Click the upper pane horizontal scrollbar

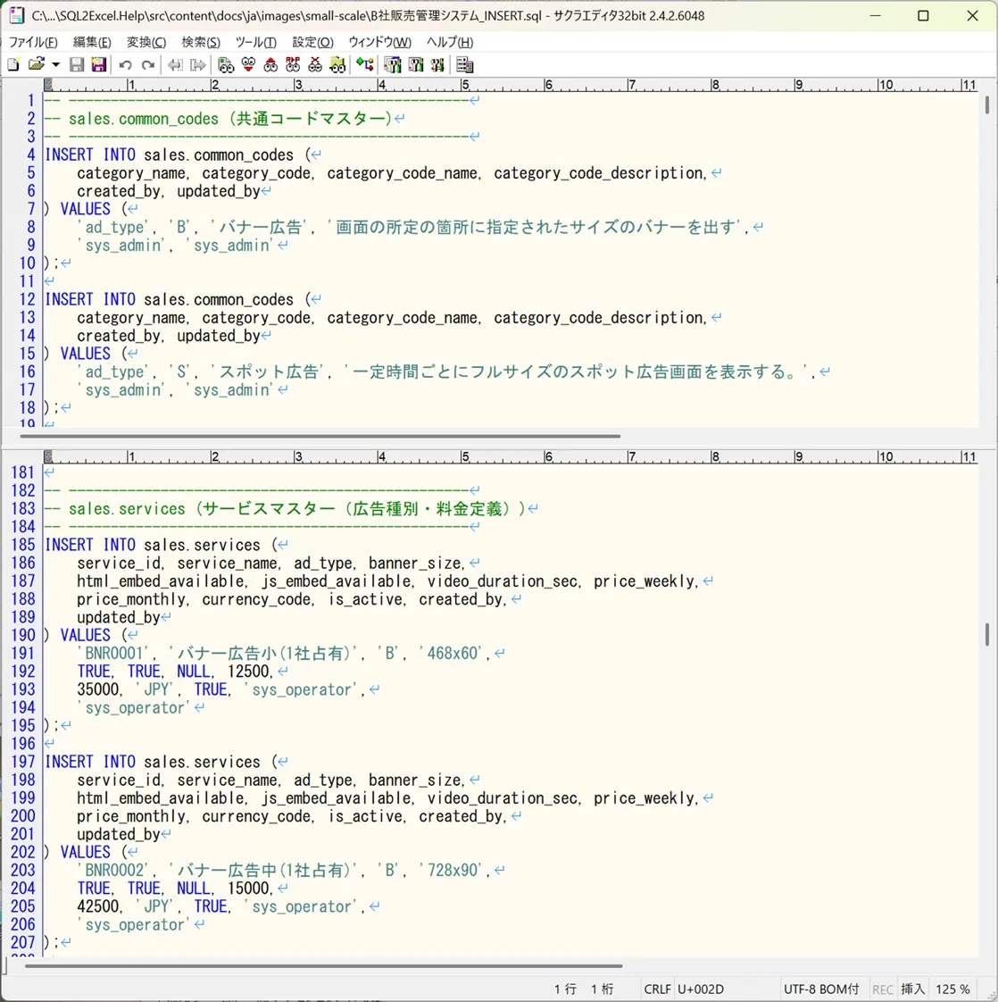pyautogui.click(x=320, y=436)
